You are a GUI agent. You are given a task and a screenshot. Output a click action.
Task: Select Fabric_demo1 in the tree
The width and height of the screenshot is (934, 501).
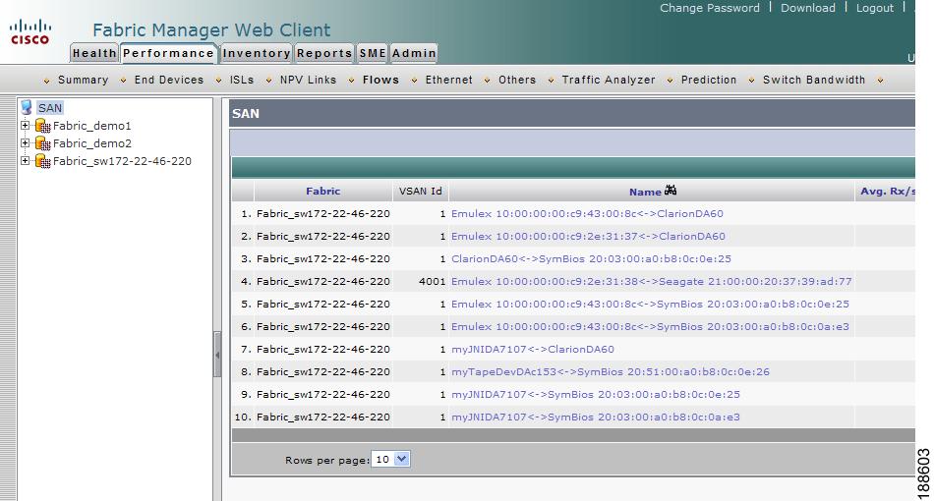click(91, 126)
